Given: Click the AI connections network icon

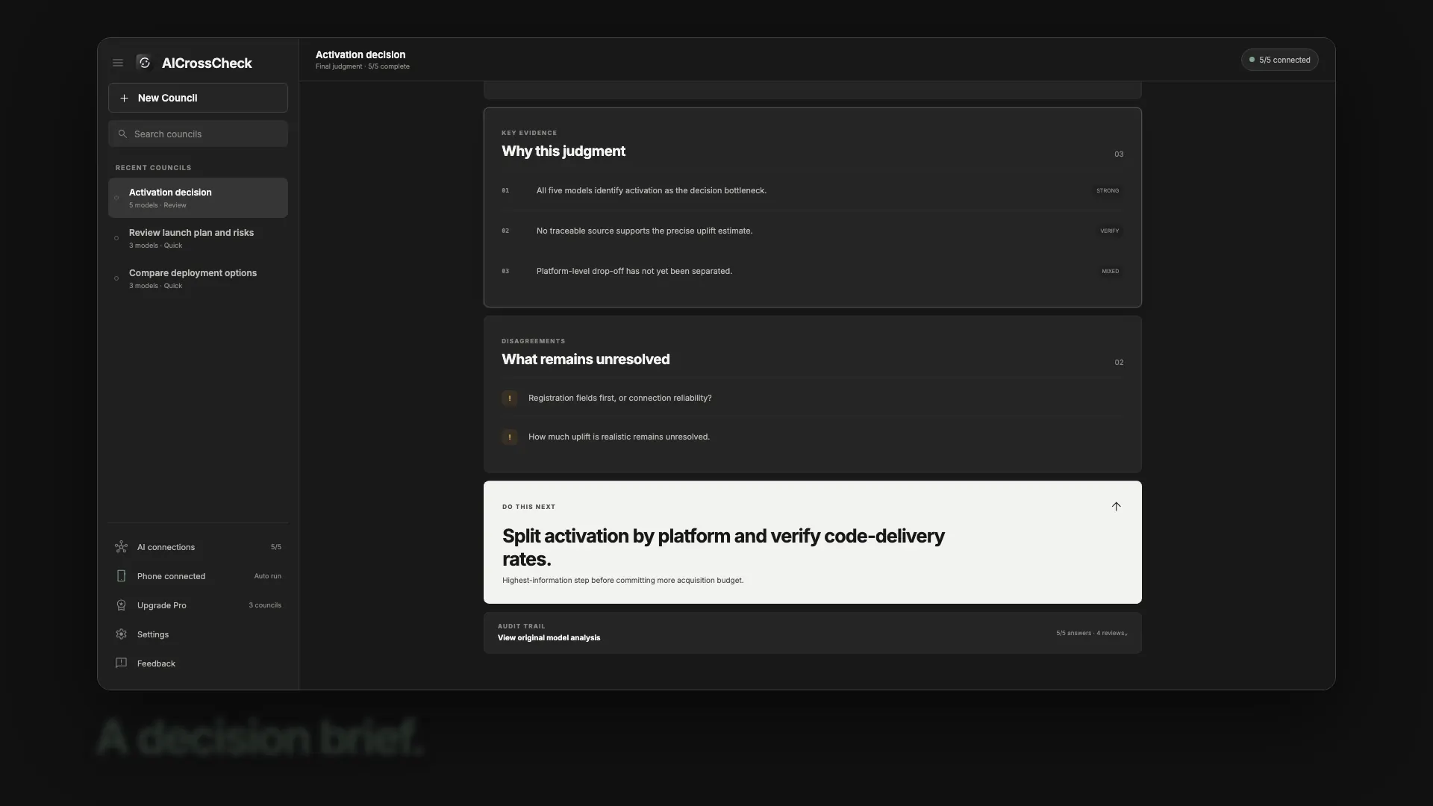Looking at the screenshot, I should point(121,547).
